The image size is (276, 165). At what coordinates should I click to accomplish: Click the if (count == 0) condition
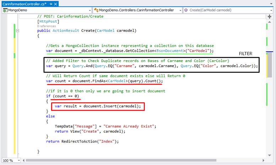point(62,96)
